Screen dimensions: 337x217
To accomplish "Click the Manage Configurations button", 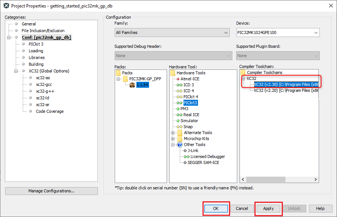I will pos(51,191).
